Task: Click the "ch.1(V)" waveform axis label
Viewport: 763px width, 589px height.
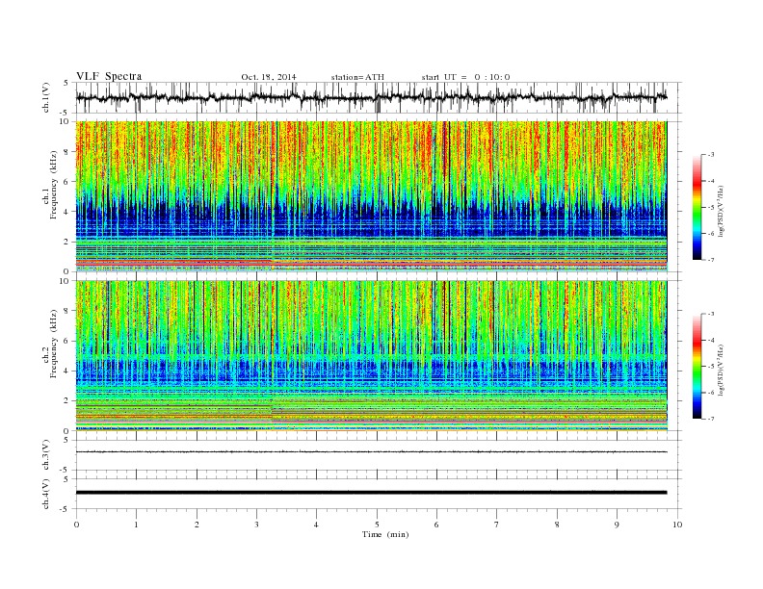Action: click(x=46, y=97)
